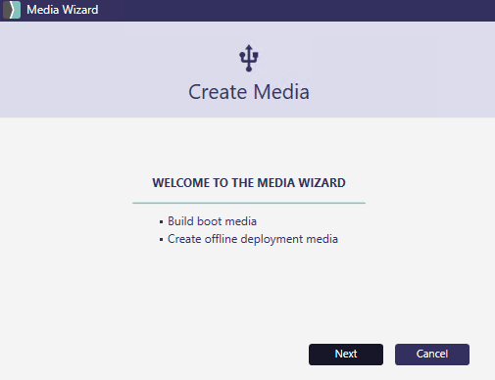Cancel the Media Wizard
This screenshot has width=495, height=380.
(x=432, y=355)
